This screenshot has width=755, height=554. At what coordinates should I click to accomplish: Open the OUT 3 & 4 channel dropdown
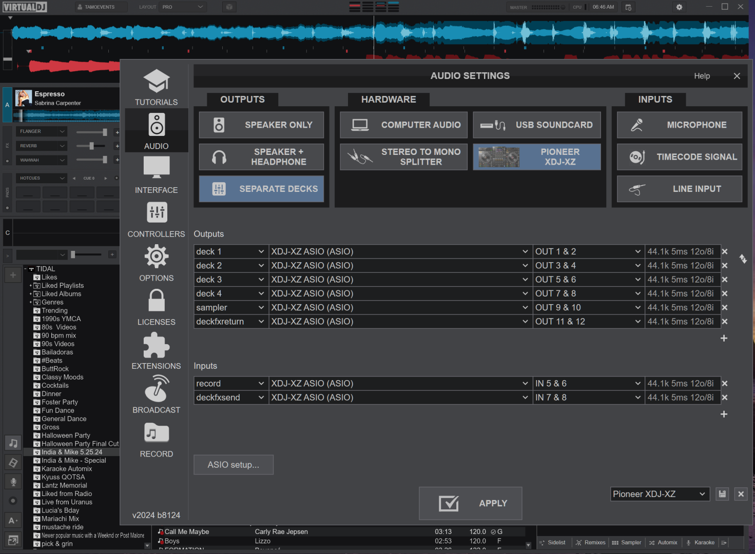589,266
